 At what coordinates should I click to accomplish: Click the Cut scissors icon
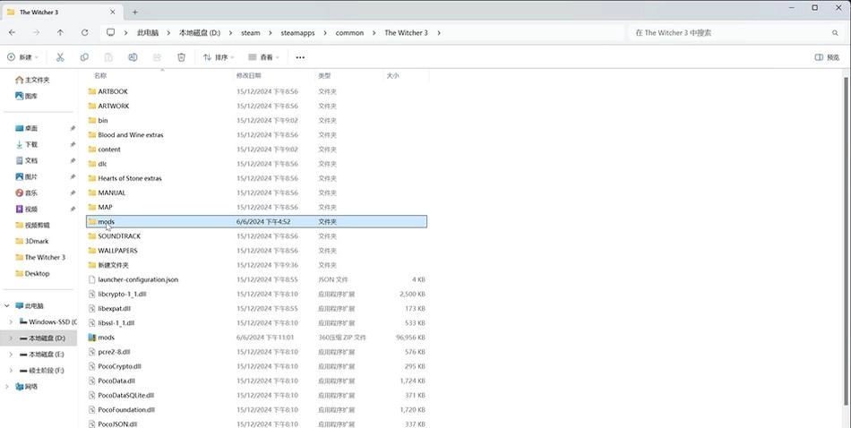pyautogui.click(x=60, y=57)
